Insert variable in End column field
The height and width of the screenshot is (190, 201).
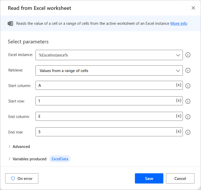pos(179,116)
